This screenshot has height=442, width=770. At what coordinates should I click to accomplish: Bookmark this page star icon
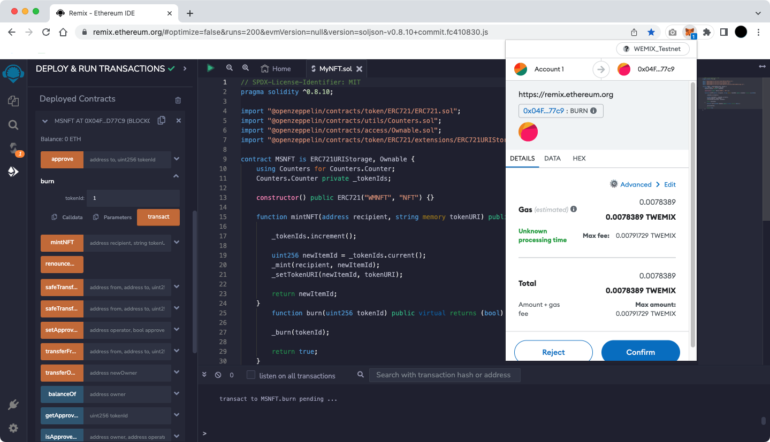(x=651, y=32)
